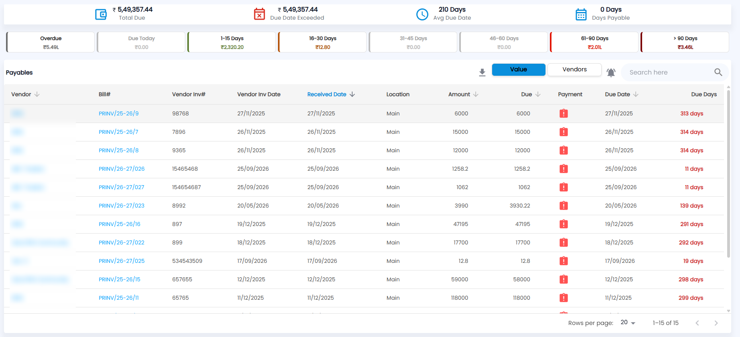Viewport: 740px width, 337px height.
Task: Click the notification bell icon
Action: (x=611, y=73)
